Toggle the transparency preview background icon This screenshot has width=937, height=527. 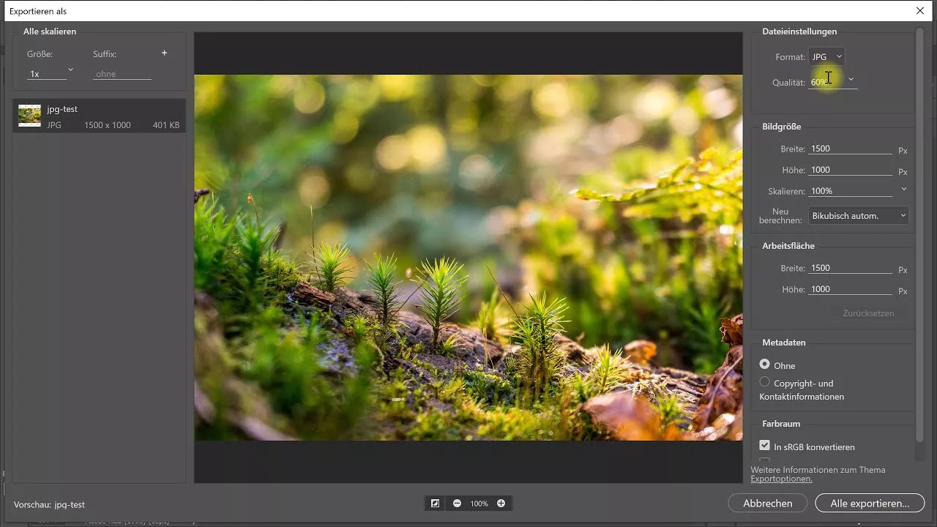click(434, 503)
